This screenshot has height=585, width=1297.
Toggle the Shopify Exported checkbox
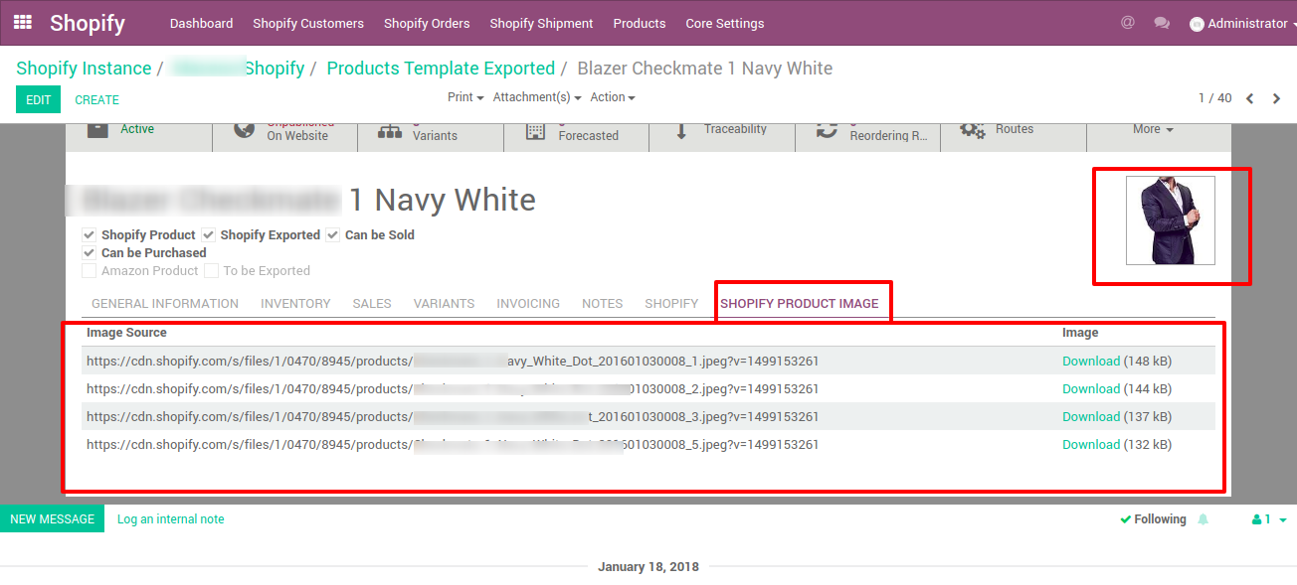209,235
